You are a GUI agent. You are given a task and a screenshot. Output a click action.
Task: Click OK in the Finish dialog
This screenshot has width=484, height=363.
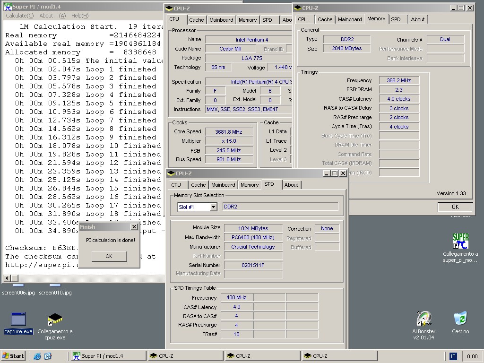109,256
